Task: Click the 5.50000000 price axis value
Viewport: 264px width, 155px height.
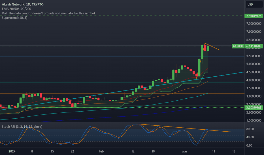Action: click(x=254, y=56)
